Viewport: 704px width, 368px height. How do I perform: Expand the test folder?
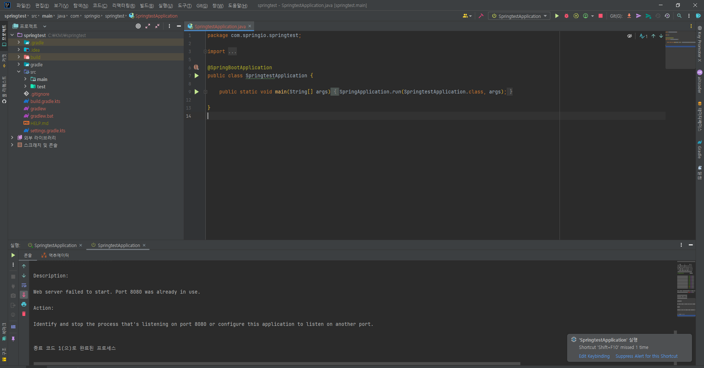[25, 87]
